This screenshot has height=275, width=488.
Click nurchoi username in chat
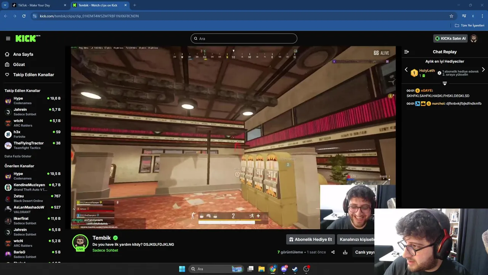point(438,104)
